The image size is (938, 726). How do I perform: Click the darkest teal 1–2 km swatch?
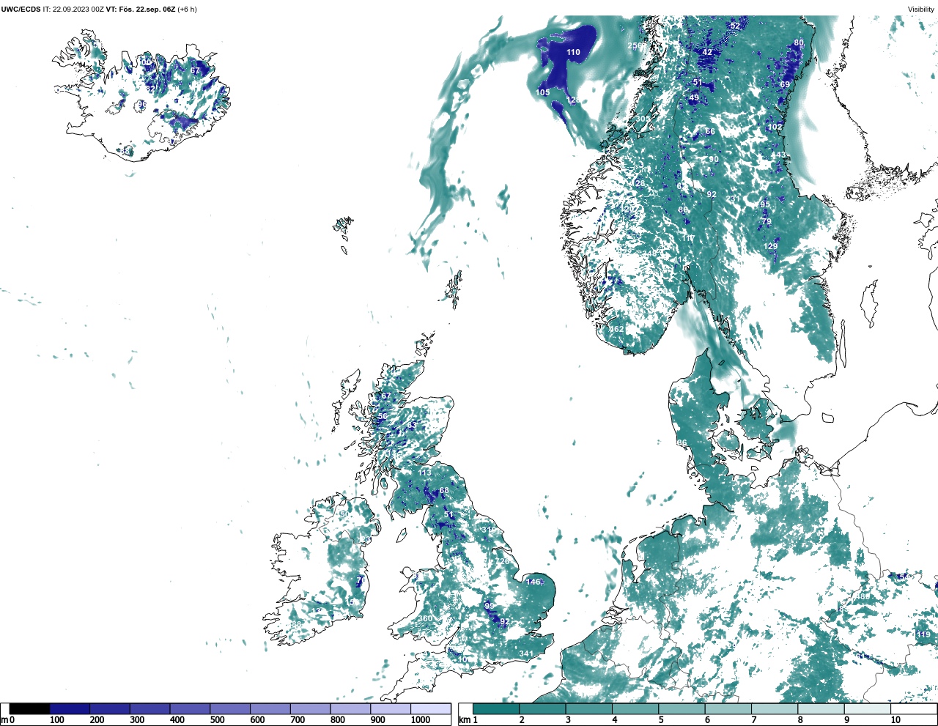coord(496,709)
